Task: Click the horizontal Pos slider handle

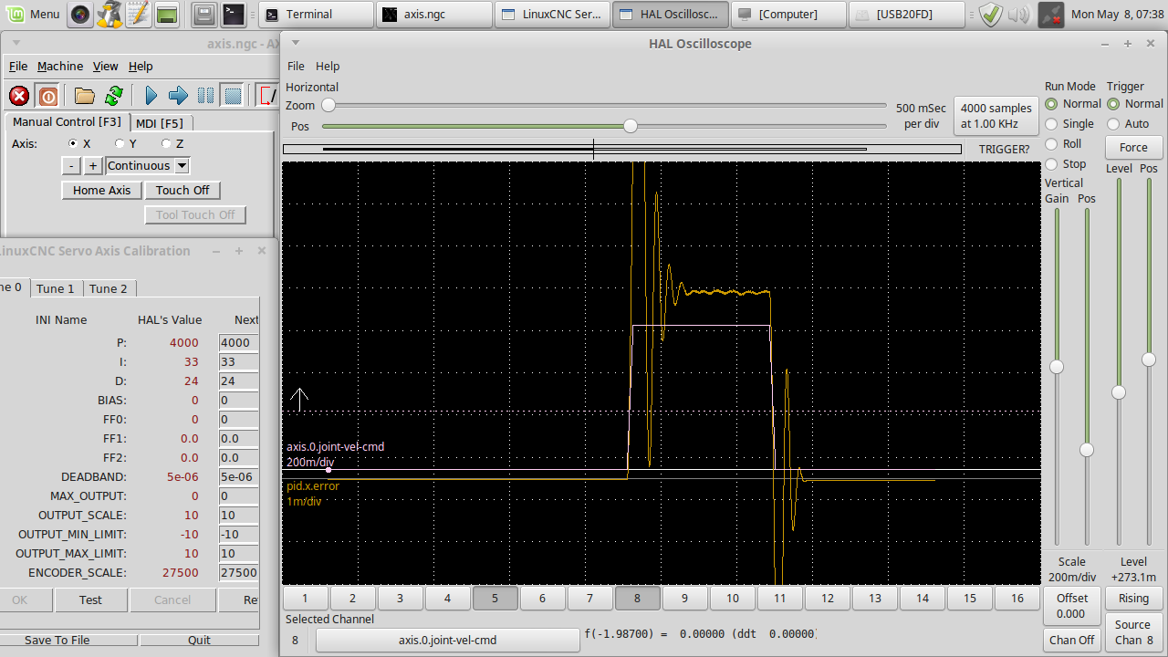Action: 630,126
